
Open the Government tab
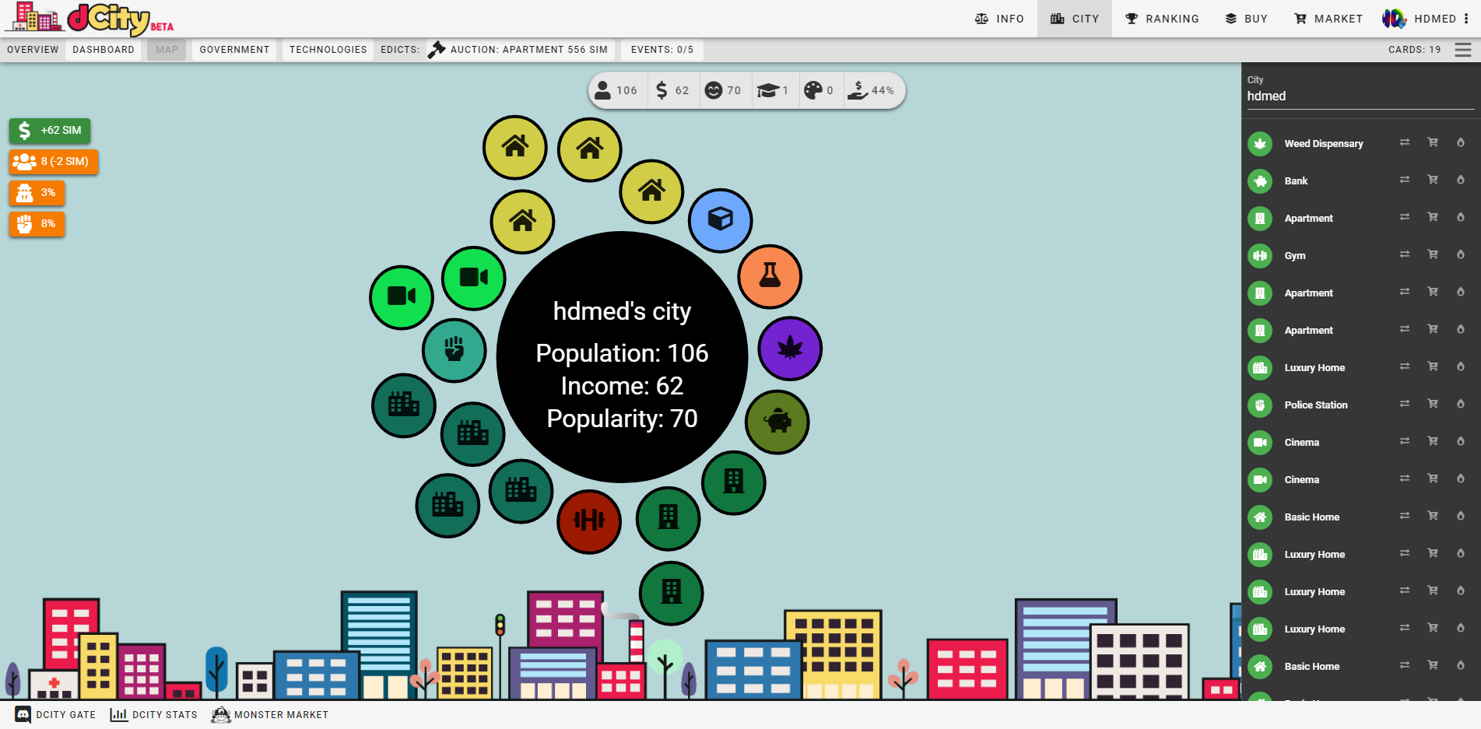click(234, 50)
